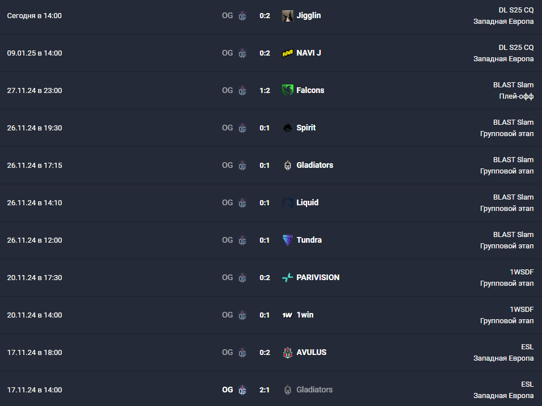
Task: Click the AVULUS team logo
Action: point(288,353)
